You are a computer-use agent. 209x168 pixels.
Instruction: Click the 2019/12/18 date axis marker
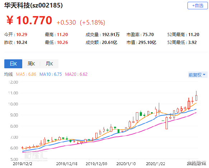[x=67, y=164]
